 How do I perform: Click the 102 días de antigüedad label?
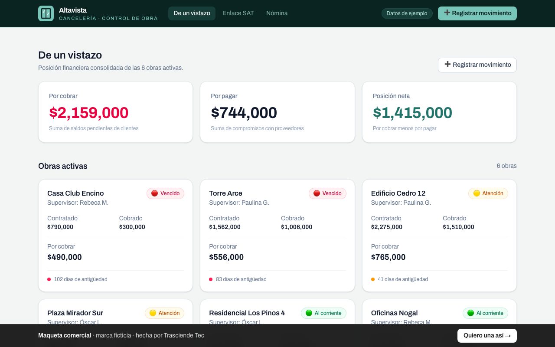click(x=81, y=279)
